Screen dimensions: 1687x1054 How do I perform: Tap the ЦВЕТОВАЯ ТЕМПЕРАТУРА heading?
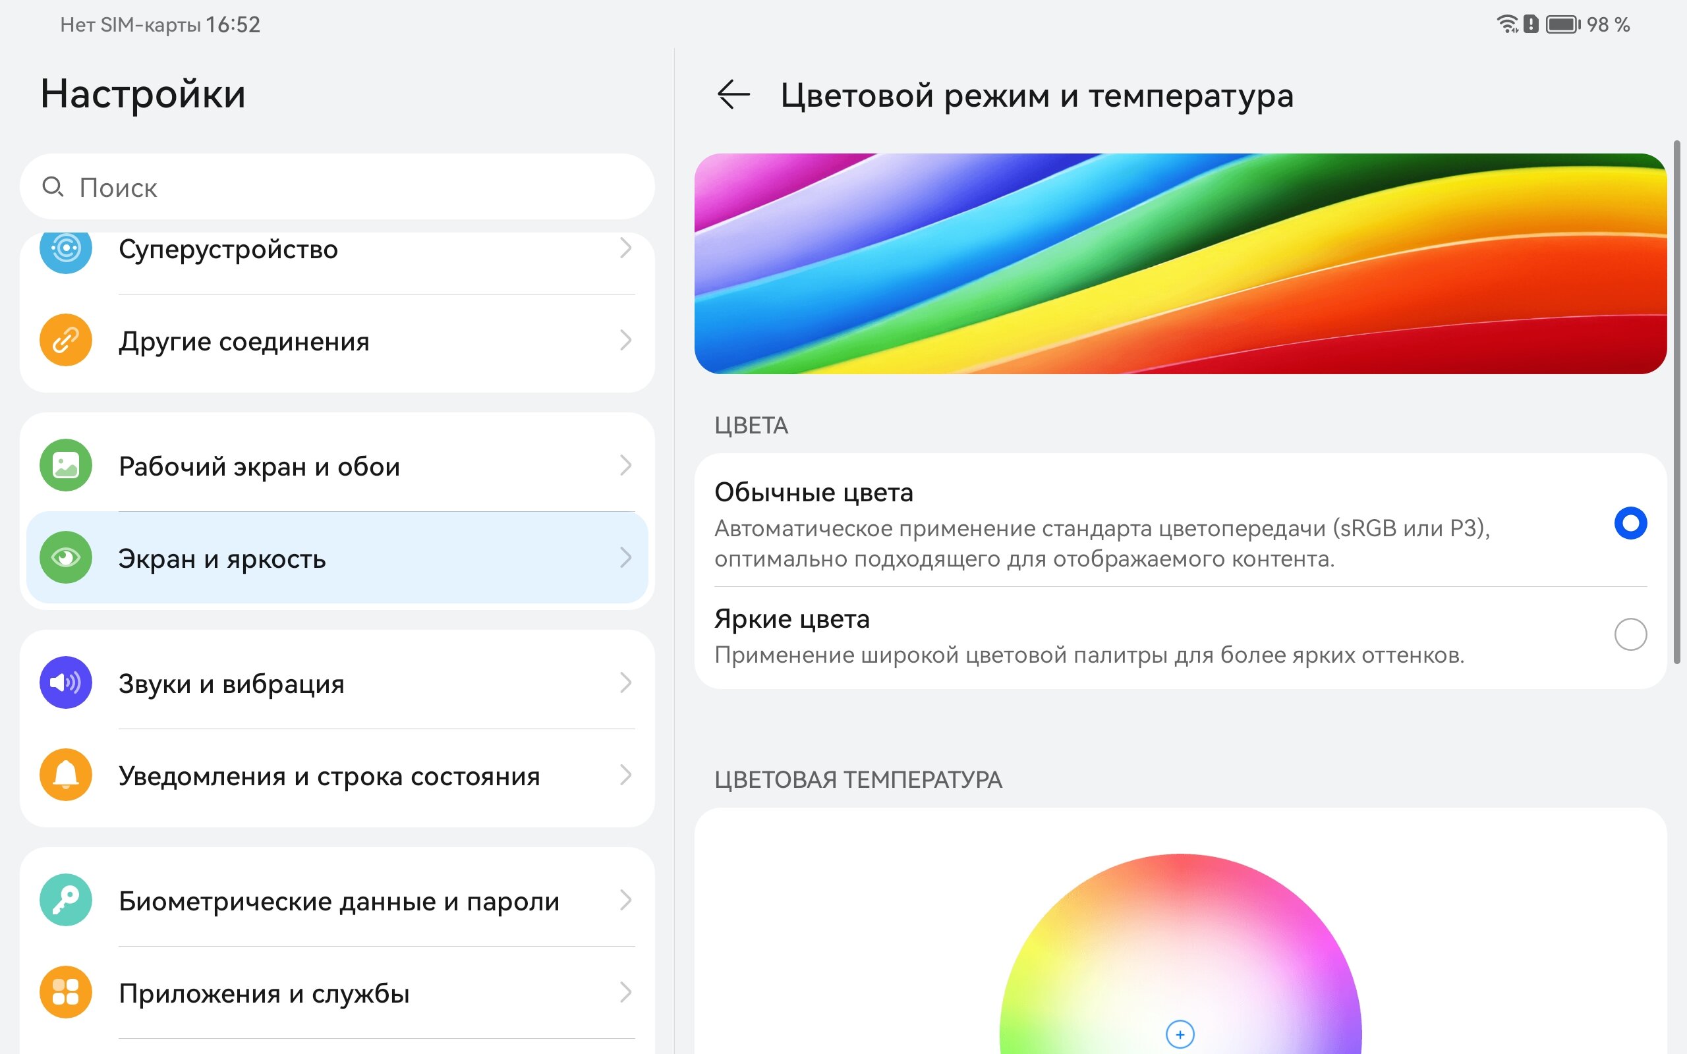pyautogui.click(x=858, y=779)
